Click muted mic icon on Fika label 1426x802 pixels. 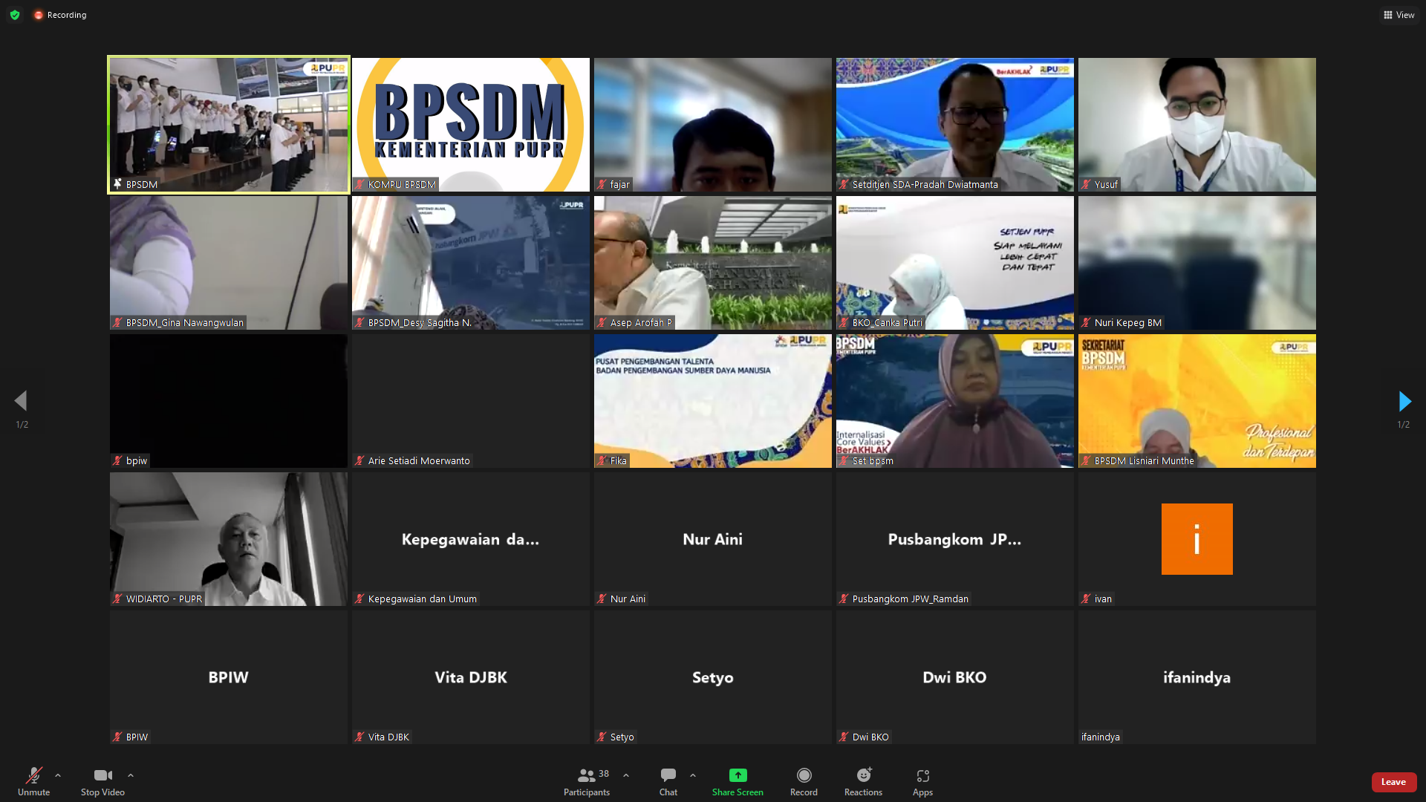pos(602,460)
